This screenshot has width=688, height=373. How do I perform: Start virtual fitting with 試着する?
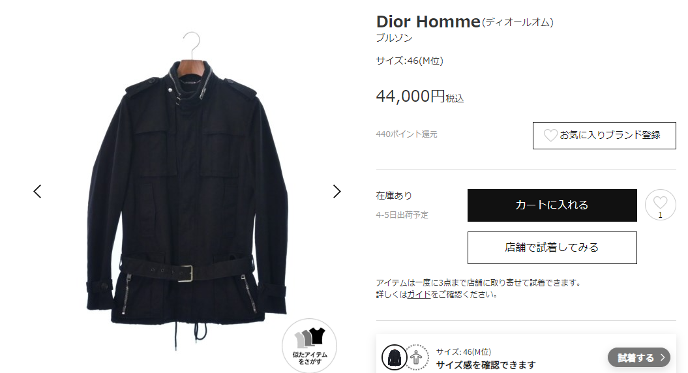(639, 357)
